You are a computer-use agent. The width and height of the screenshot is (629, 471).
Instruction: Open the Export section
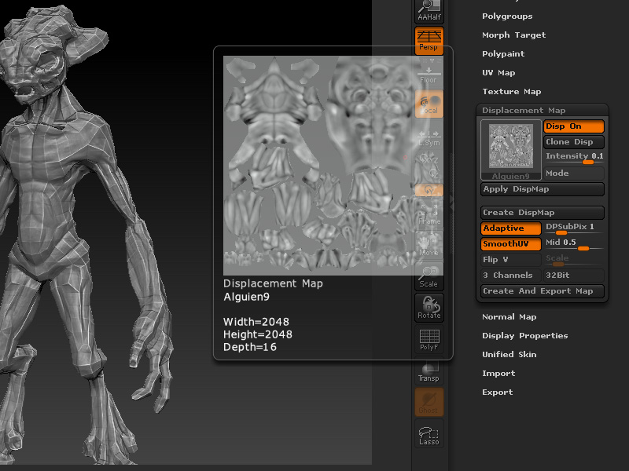(498, 392)
